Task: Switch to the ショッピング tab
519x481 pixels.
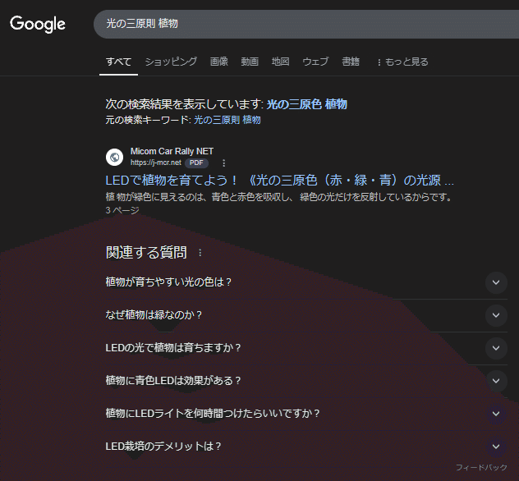Action: tap(171, 62)
